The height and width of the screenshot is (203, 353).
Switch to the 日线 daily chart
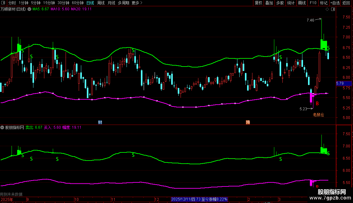(90, 3)
